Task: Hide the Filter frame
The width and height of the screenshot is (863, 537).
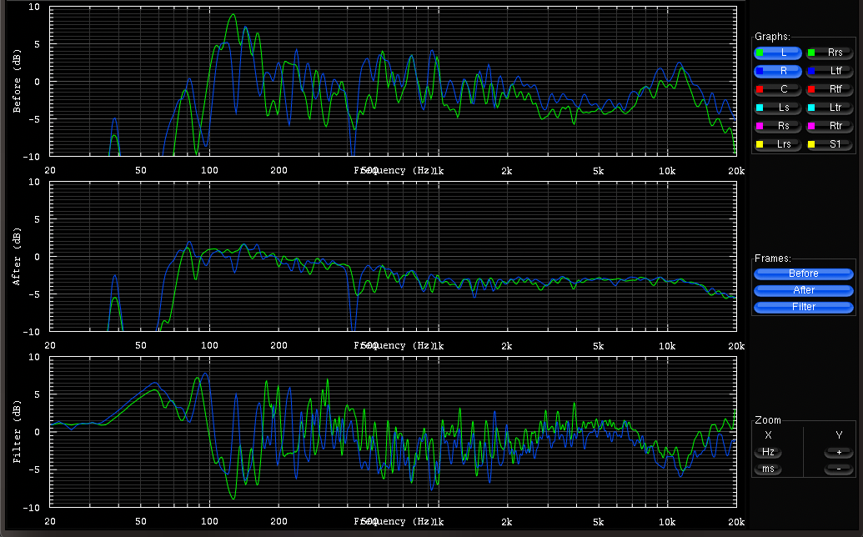Action: 803,307
